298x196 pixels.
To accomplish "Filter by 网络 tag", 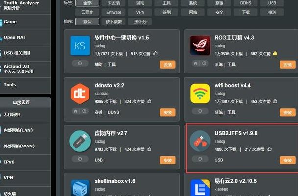I will (193, 12).
